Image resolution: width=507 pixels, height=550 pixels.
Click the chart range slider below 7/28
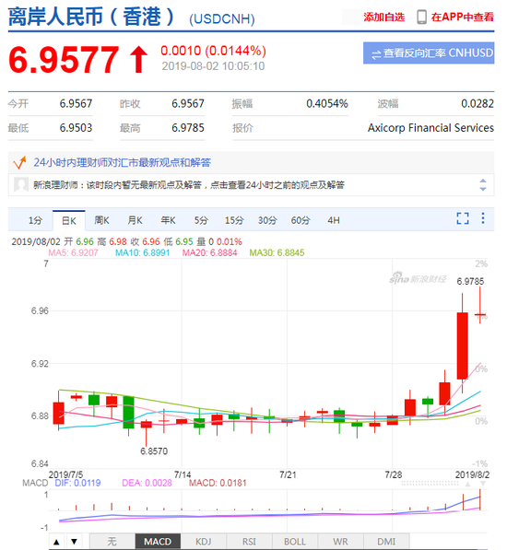(430, 484)
